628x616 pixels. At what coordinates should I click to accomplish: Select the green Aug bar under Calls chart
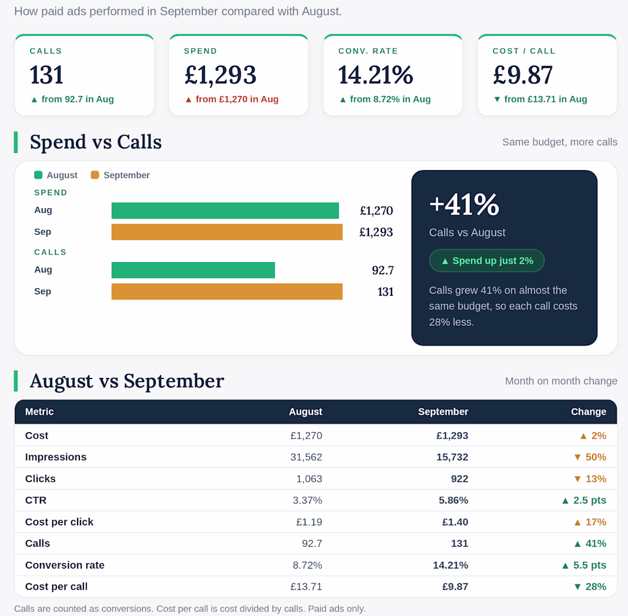coord(194,270)
